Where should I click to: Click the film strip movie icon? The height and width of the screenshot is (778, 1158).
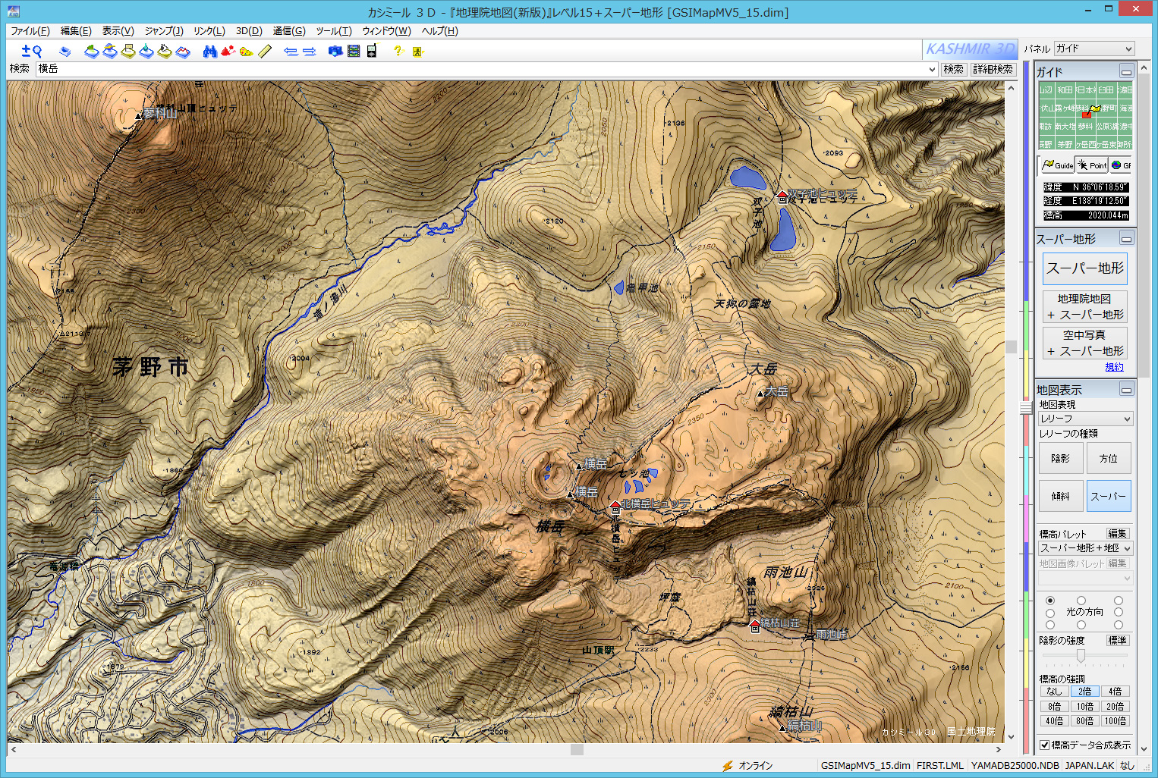[x=354, y=51]
